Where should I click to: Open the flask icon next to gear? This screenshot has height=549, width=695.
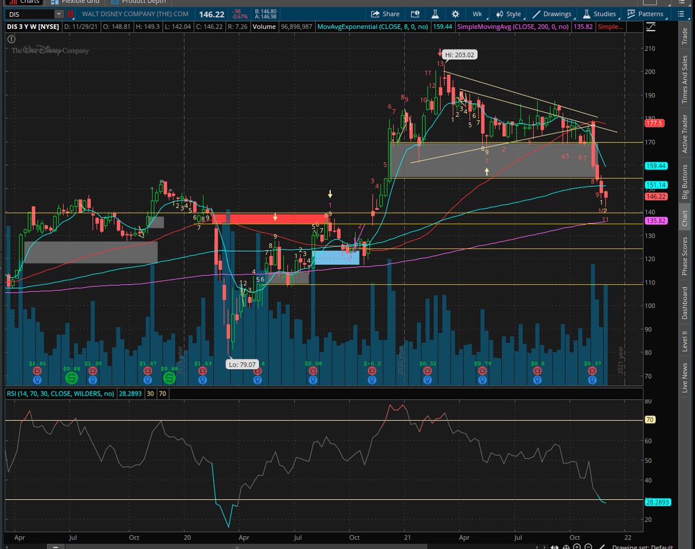click(x=436, y=14)
